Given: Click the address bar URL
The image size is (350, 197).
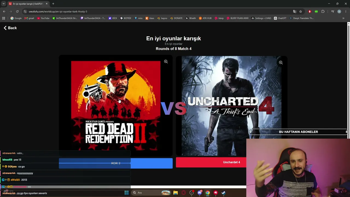Looking at the screenshot, I should [58, 11].
